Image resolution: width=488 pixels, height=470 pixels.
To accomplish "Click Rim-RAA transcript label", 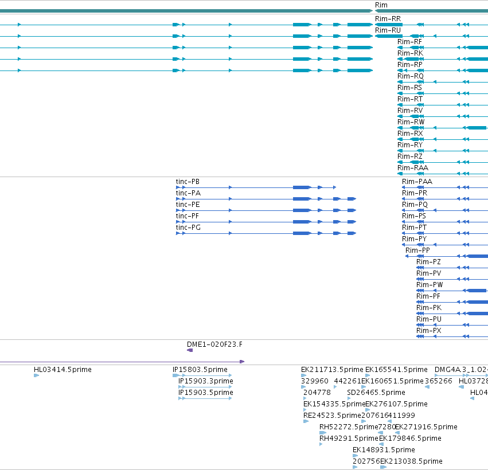I will point(413,168).
